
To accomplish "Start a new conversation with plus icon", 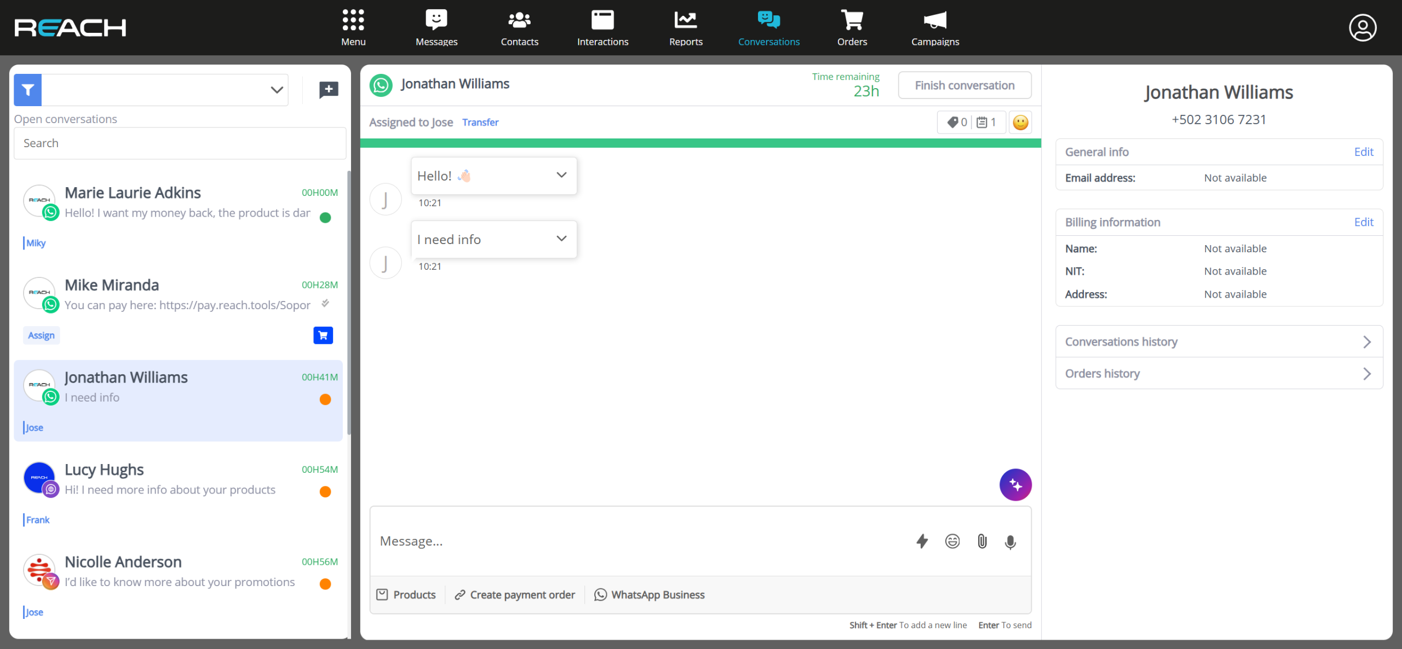I will pos(329,90).
